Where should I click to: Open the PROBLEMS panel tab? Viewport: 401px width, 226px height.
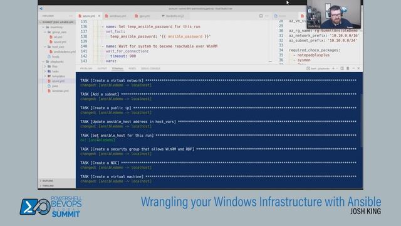coord(86,68)
